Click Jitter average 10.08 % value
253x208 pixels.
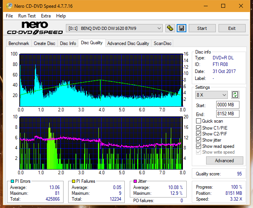[176, 187]
